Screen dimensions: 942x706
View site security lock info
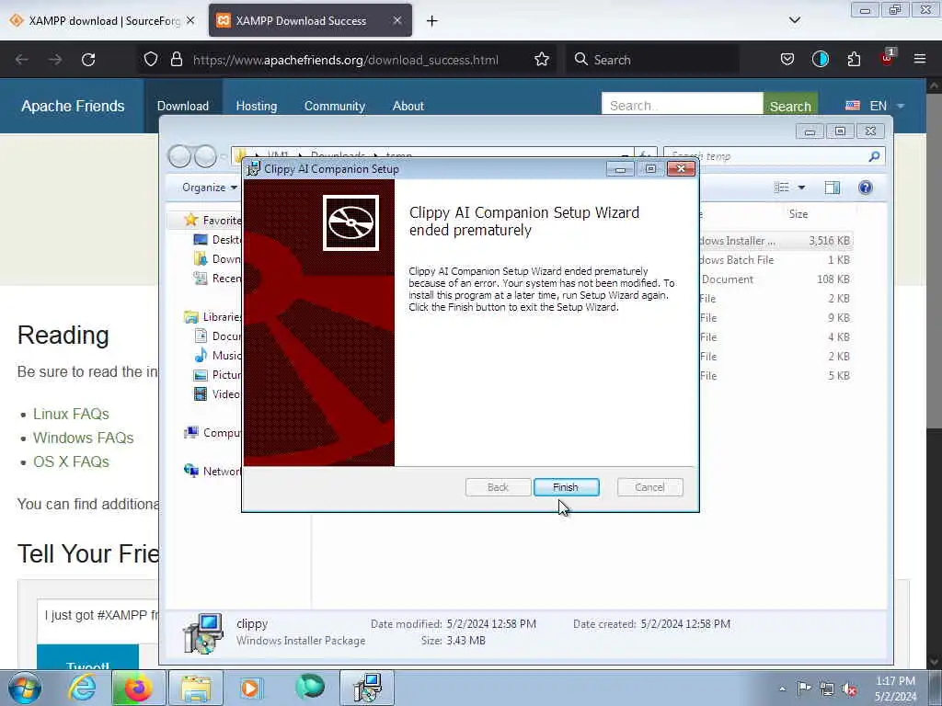coord(176,60)
